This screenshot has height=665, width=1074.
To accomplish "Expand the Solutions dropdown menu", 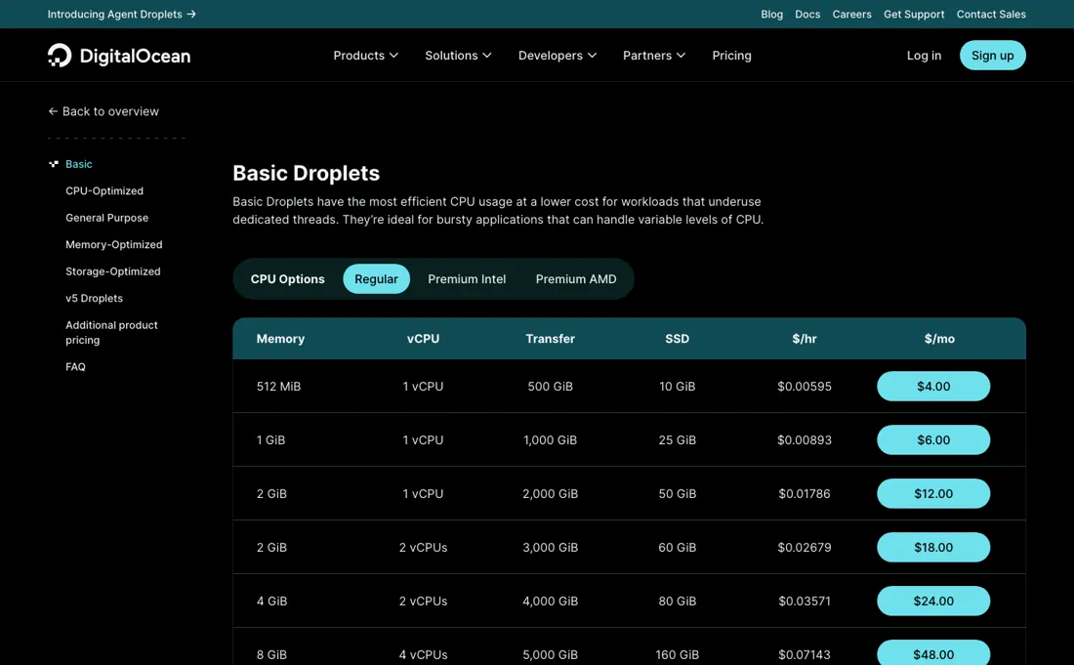I will pos(458,56).
